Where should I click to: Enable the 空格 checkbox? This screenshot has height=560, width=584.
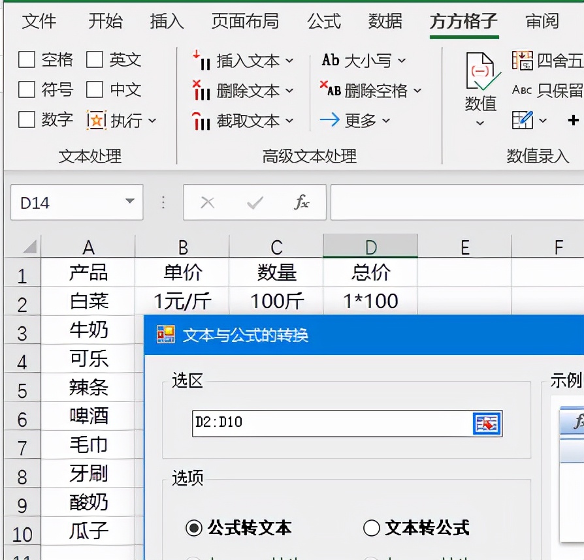pyautogui.click(x=26, y=60)
